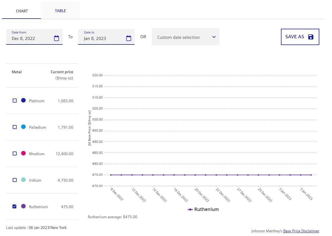Click the last data point on chart

[311, 175]
